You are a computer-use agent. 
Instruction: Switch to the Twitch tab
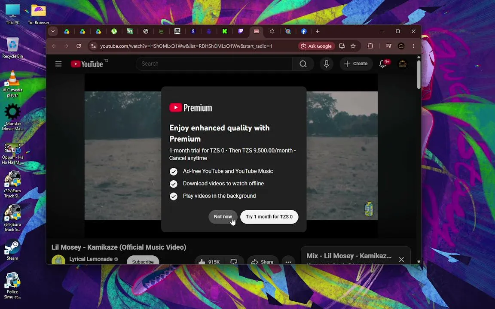point(241,31)
